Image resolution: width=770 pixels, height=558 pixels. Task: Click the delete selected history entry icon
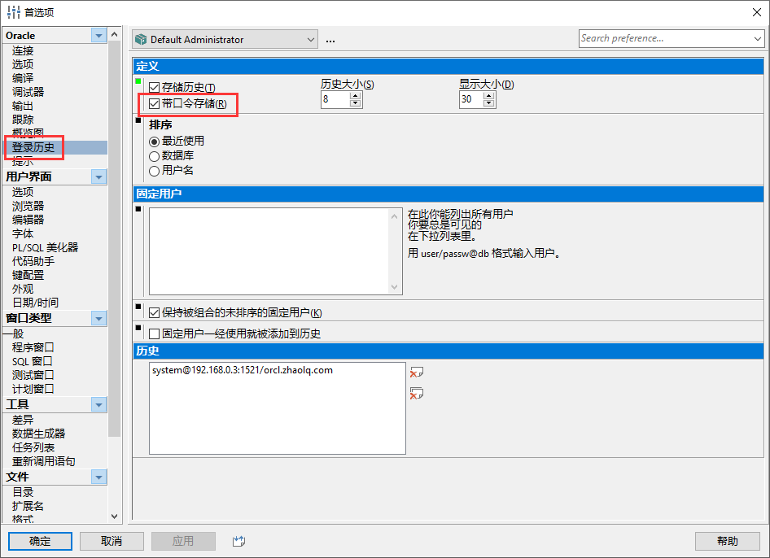click(x=417, y=373)
